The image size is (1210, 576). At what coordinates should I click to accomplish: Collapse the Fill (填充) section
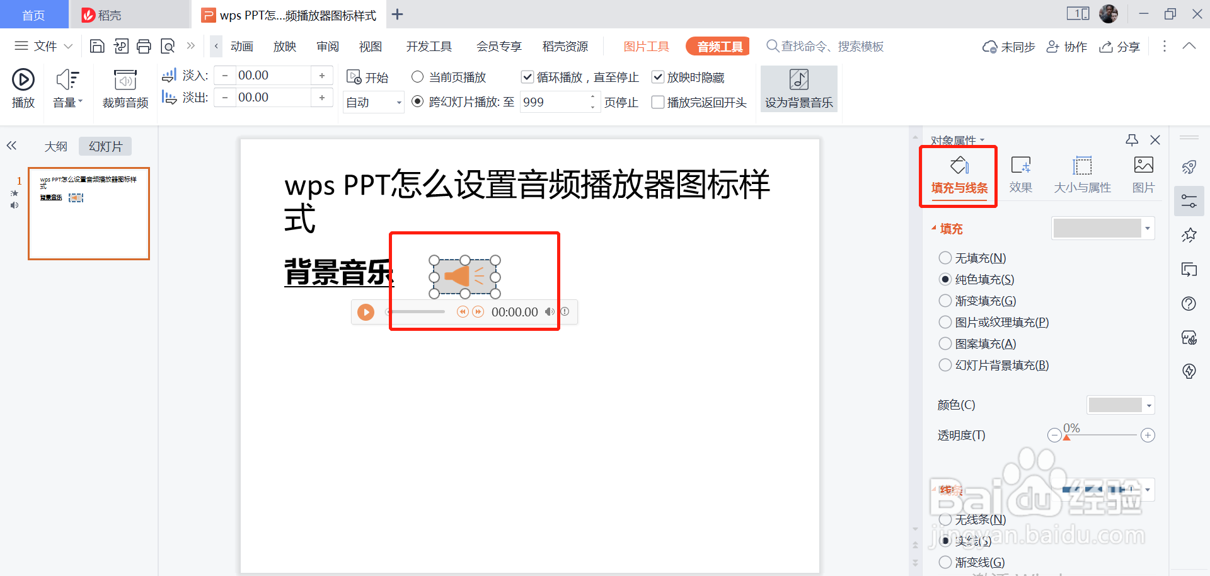coord(934,228)
